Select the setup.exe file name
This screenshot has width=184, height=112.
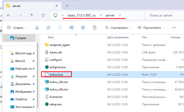click(x=56, y=104)
